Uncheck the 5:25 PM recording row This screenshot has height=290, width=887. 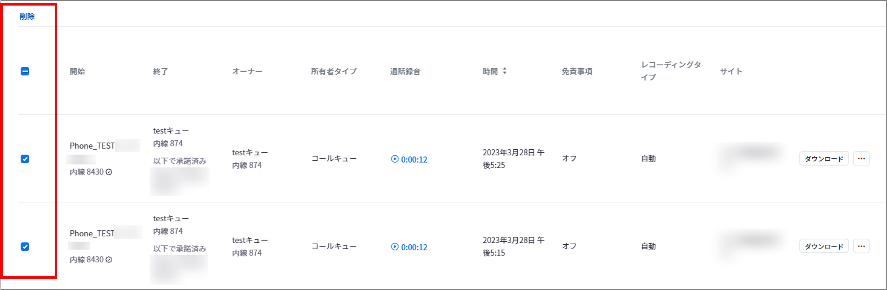click(x=25, y=159)
